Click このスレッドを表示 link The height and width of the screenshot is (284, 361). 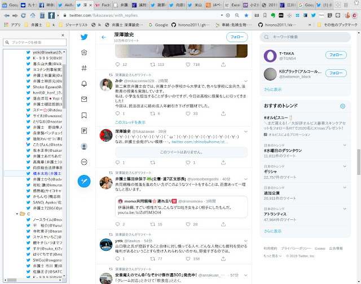point(130,123)
